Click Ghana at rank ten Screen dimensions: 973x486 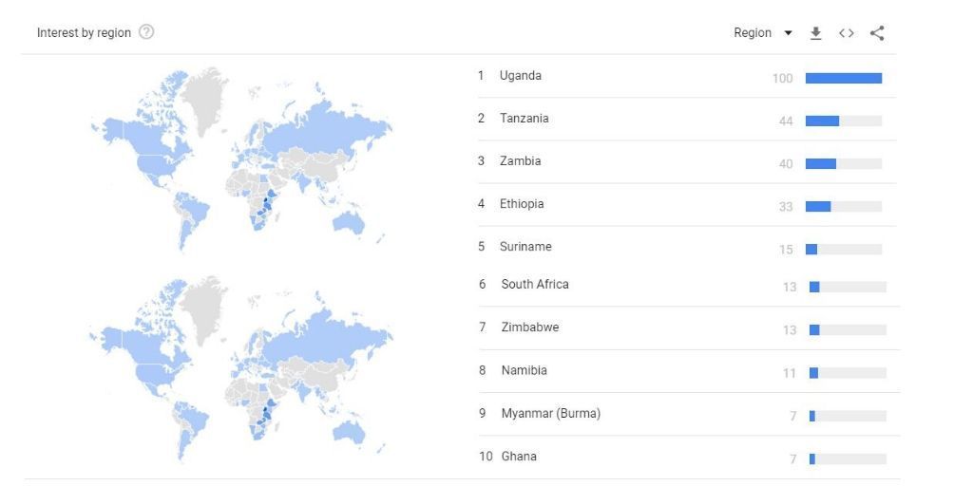point(519,457)
